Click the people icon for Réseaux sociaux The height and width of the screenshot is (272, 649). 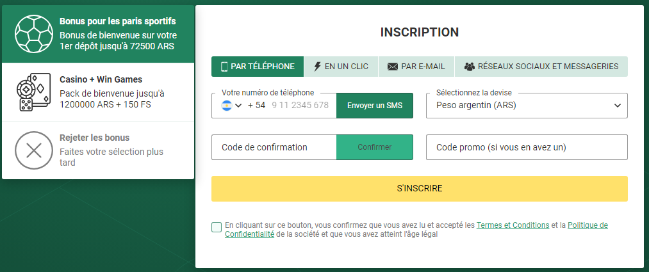[470, 67]
